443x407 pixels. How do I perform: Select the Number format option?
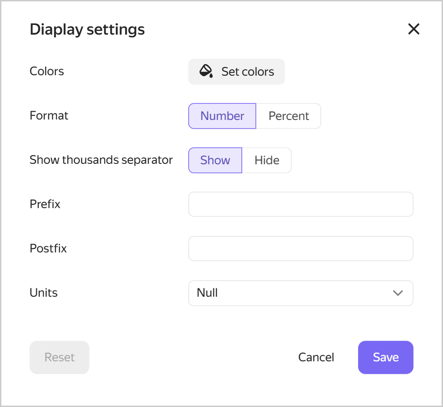click(x=222, y=116)
